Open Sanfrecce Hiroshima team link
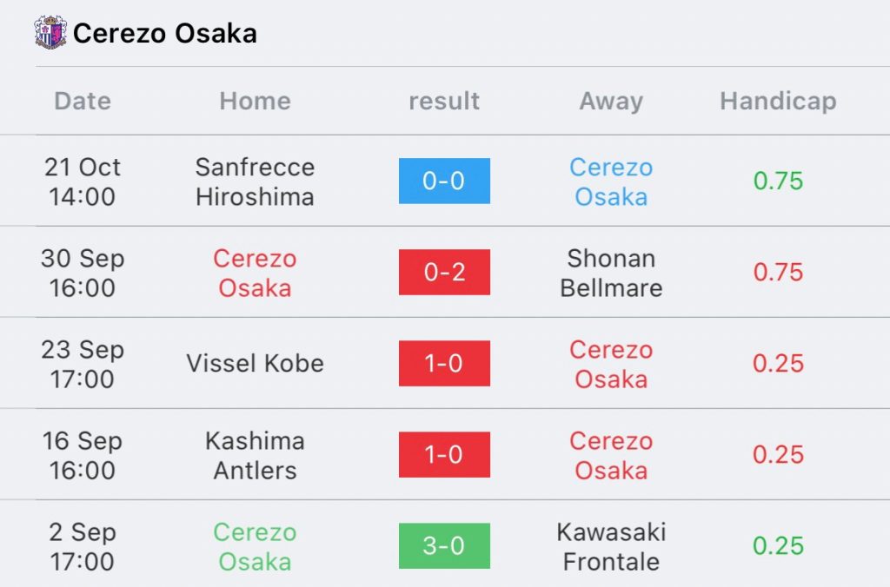Image resolution: width=890 pixels, height=587 pixels. tap(255, 182)
